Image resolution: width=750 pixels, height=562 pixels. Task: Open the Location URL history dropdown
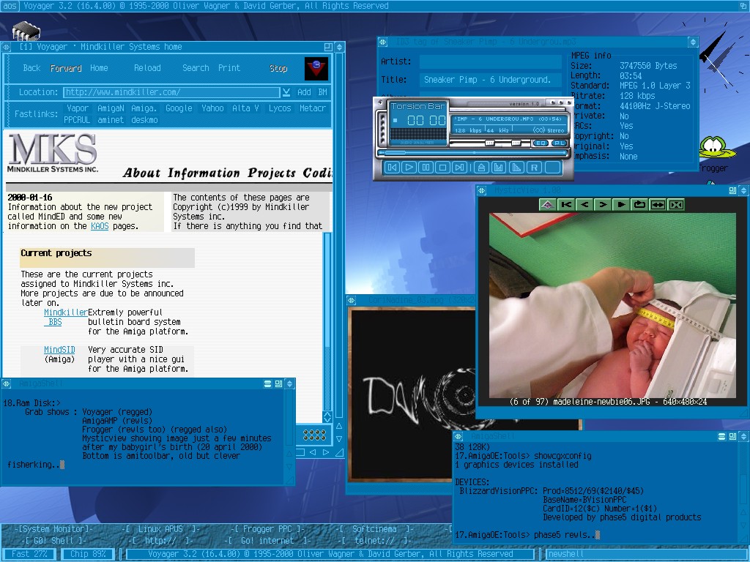point(286,92)
